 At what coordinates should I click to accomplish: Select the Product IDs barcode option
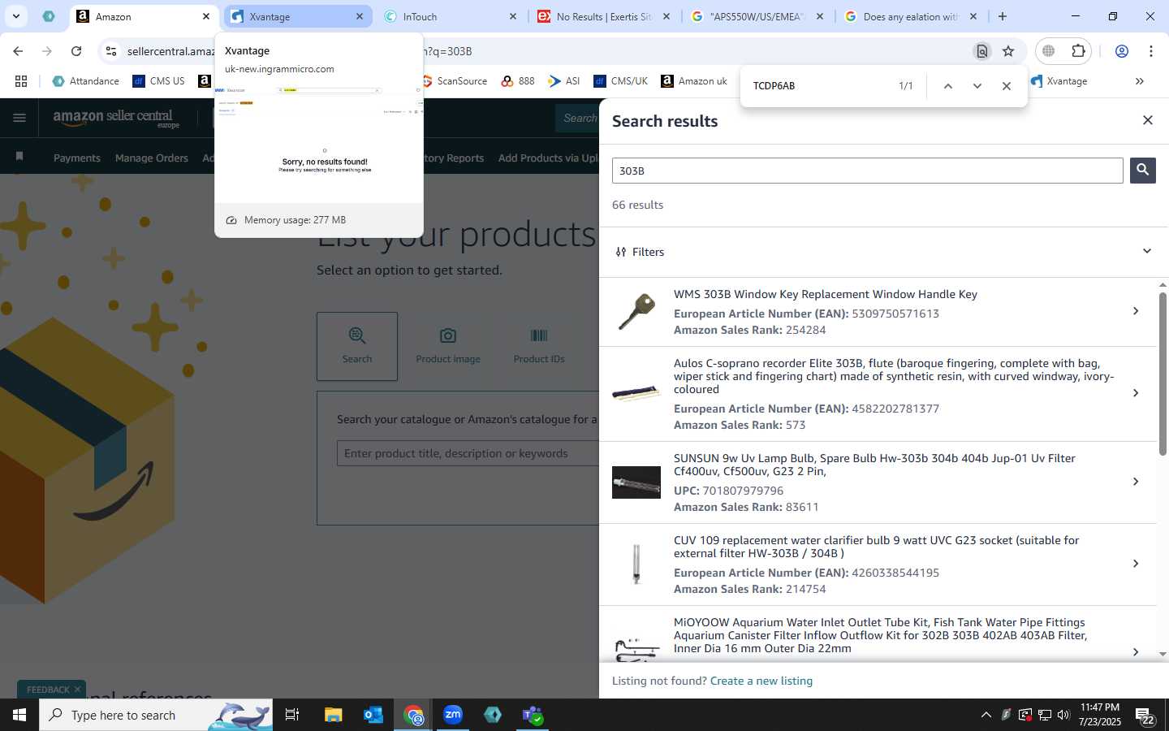click(539, 346)
